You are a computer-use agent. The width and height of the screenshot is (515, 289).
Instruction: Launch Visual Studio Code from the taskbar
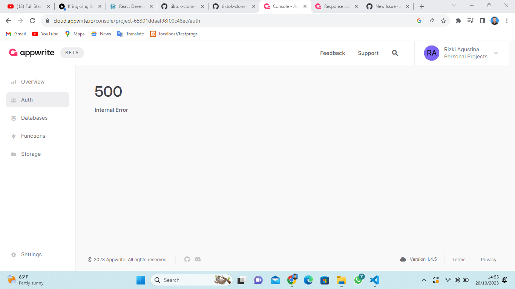(x=374, y=280)
